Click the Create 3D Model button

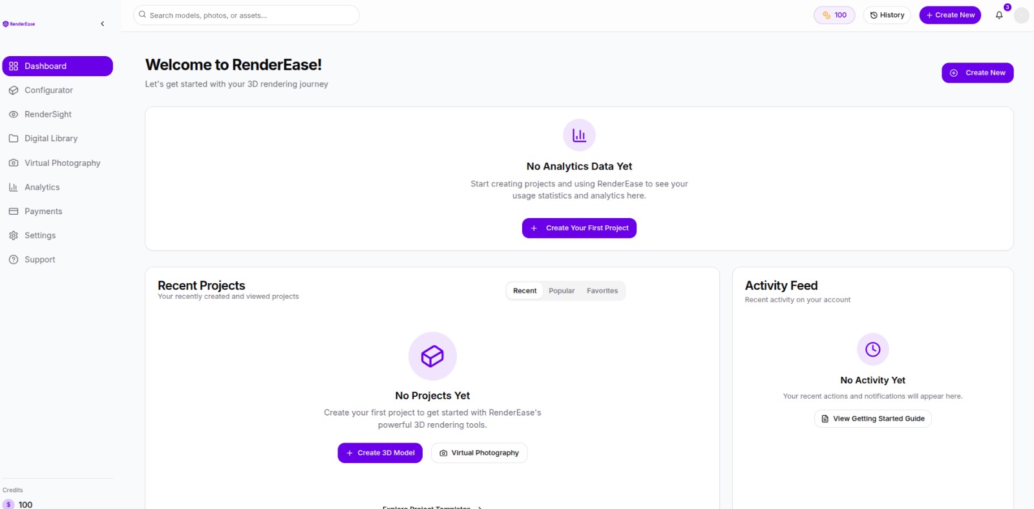click(x=380, y=453)
